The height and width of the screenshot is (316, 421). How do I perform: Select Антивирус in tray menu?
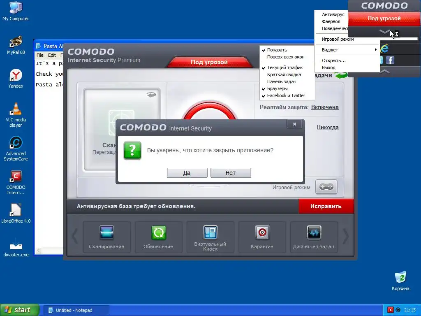[x=333, y=14]
